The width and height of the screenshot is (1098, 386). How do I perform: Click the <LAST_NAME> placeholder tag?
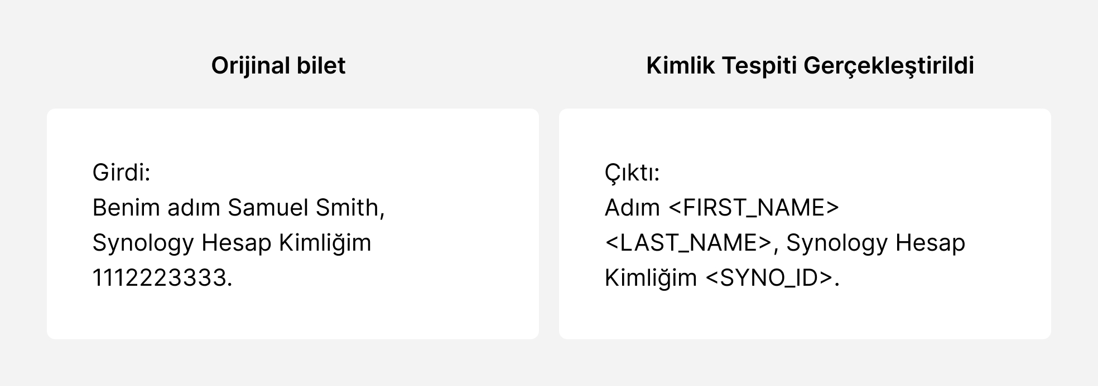pos(688,243)
